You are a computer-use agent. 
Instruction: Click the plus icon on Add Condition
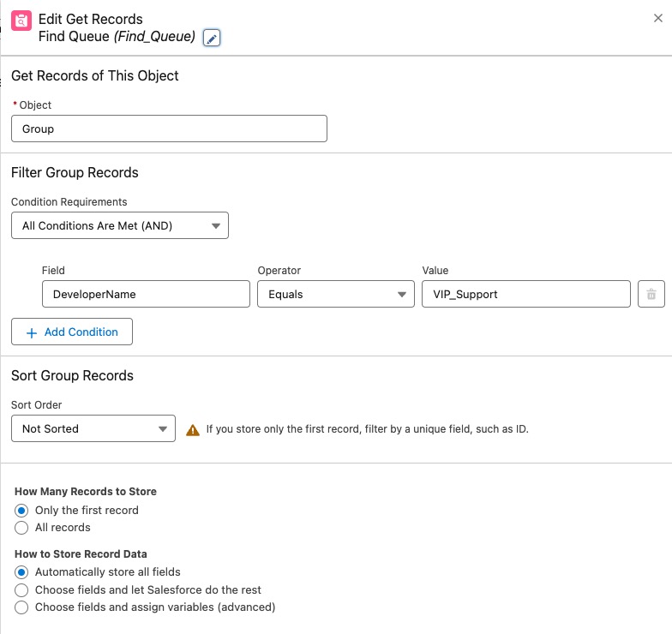pyautogui.click(x=32, y=332)
